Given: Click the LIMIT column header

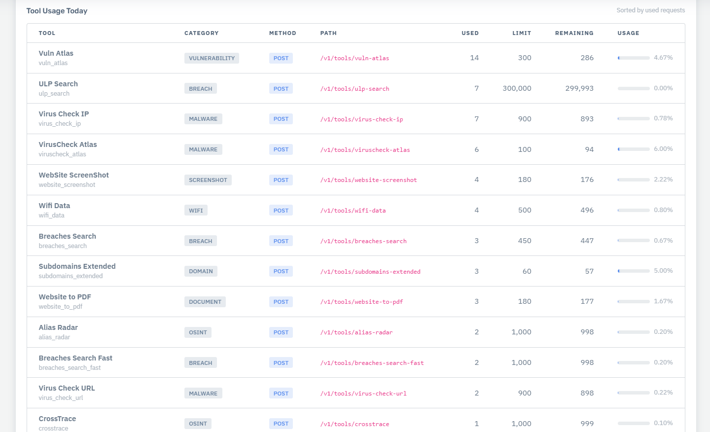Looking at the screenshot, I should 522,33.
